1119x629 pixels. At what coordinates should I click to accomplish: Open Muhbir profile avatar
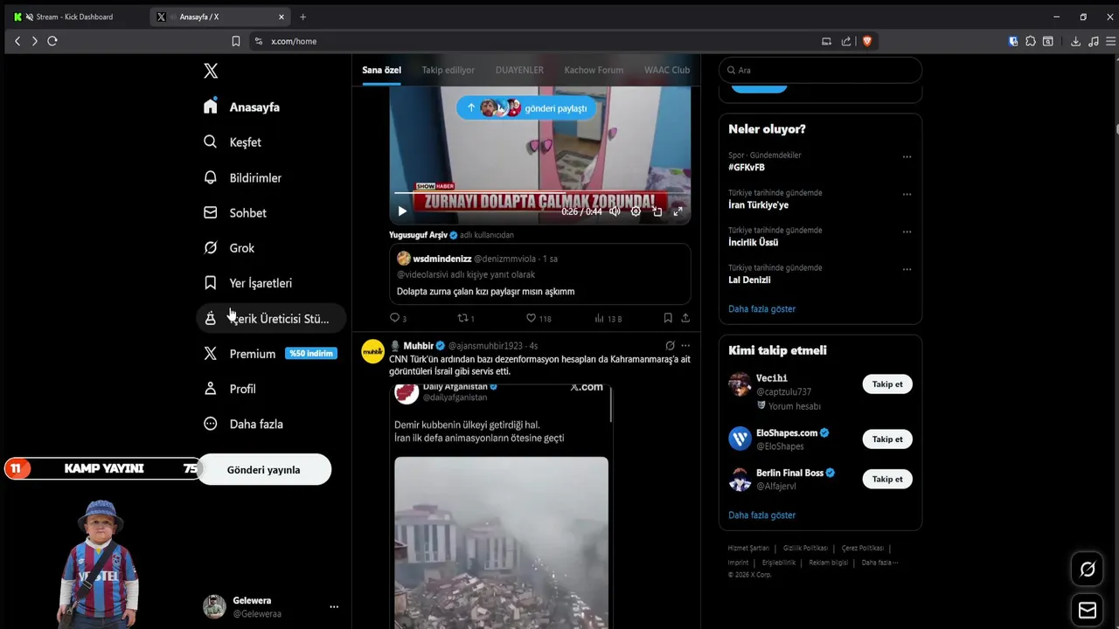372,351
